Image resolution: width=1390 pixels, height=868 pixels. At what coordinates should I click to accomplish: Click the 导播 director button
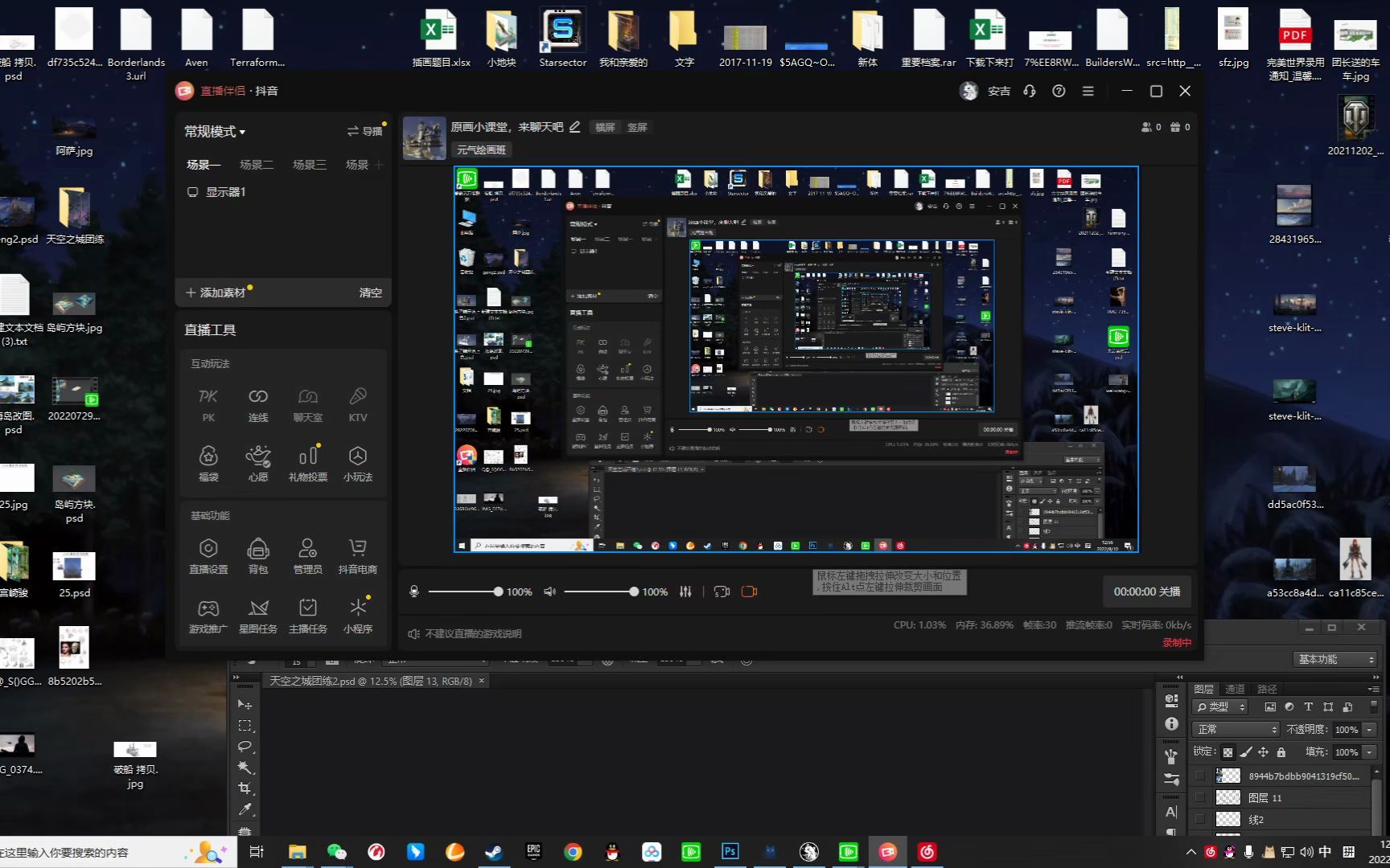tap(365, 131)
